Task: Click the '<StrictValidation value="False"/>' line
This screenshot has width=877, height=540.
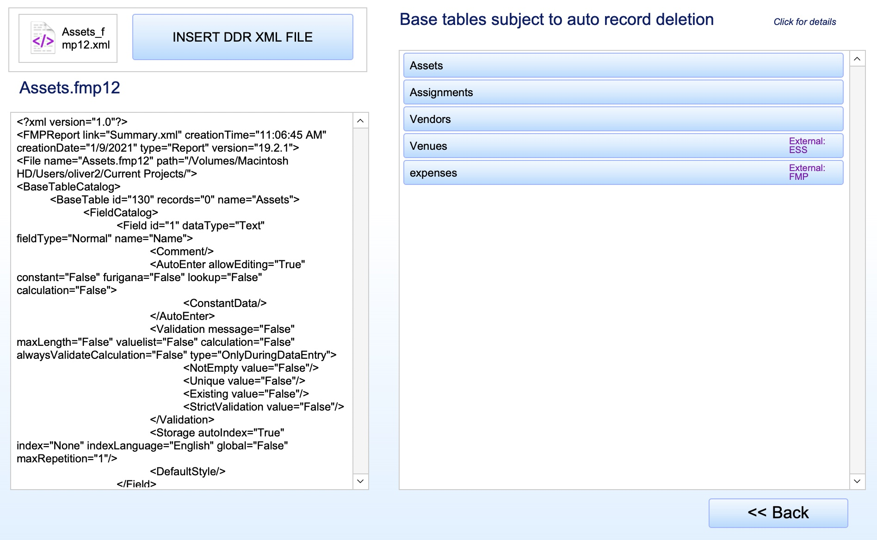Action: coord(264,407)
